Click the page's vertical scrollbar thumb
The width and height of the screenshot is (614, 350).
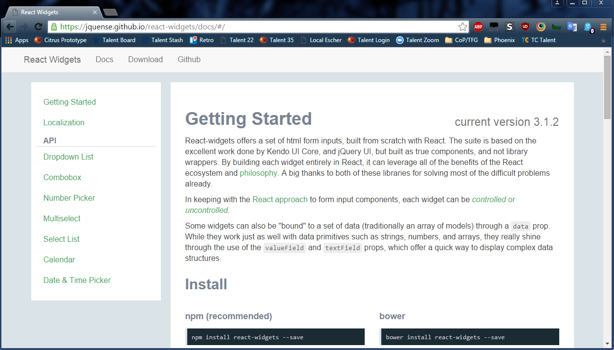(x=608, y=87)
